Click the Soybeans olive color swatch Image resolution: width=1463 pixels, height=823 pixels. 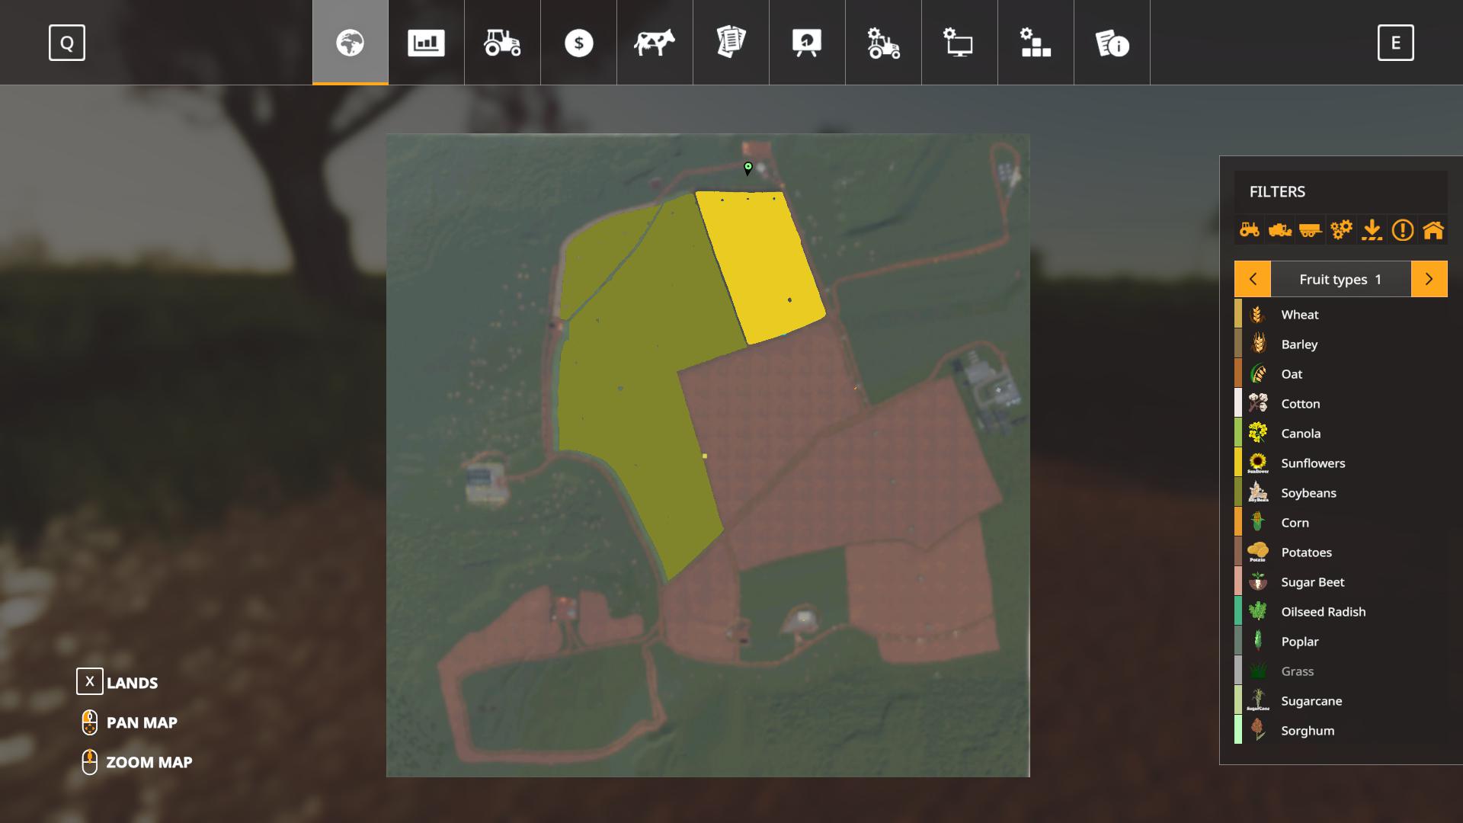pyautogui.click(x=1238, y=493)
